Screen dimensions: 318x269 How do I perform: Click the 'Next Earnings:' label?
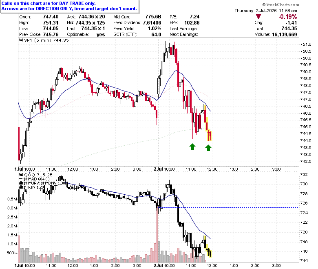point(184,34)
